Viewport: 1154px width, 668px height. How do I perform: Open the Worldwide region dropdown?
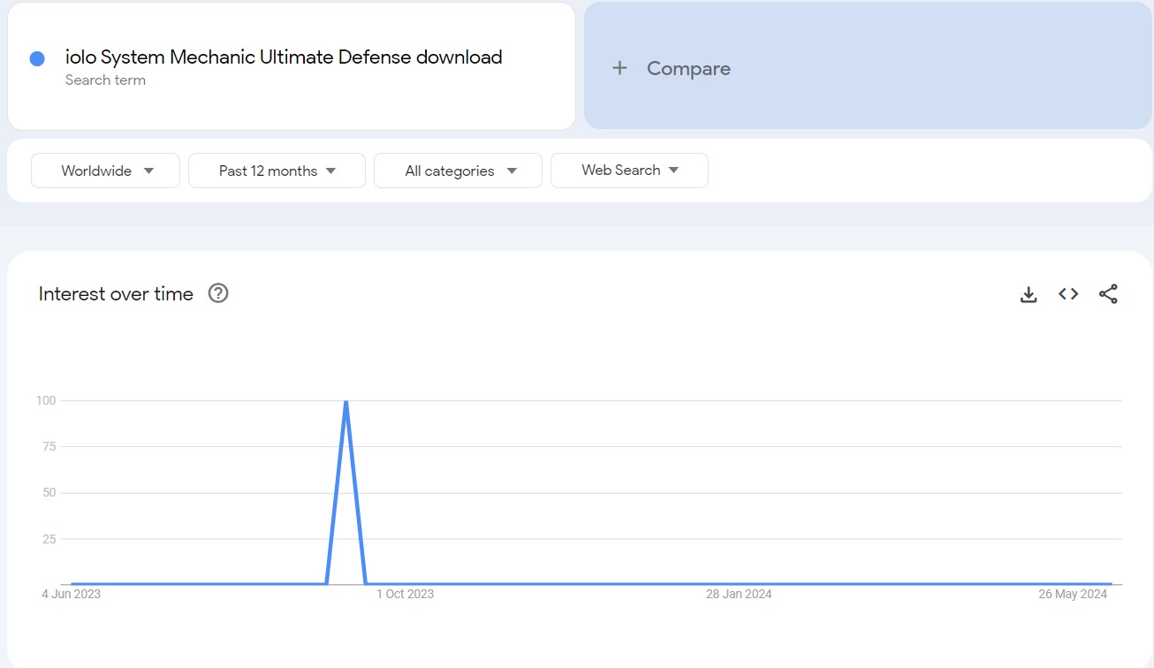pos(105,171)
